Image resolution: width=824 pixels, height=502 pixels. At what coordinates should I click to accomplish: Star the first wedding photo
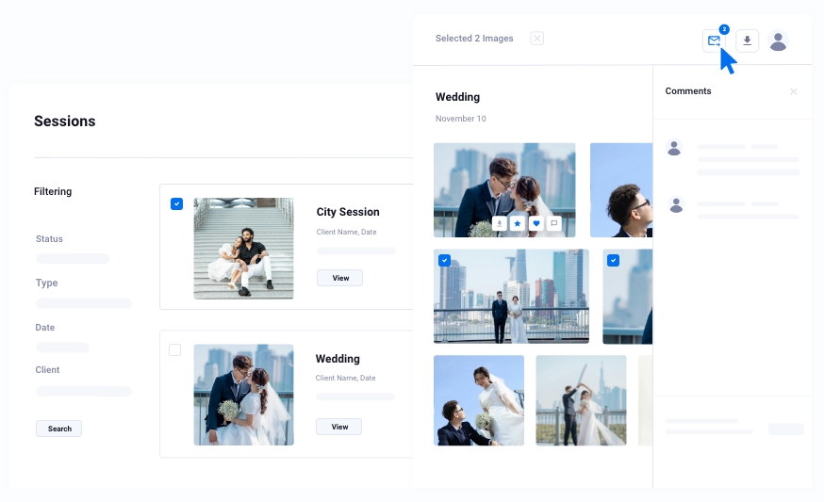pos(517,223)
